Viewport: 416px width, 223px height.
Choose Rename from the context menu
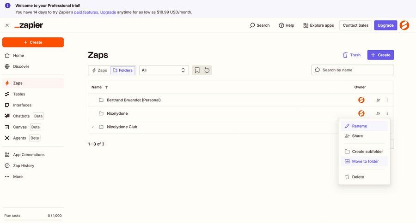point(364,126)
